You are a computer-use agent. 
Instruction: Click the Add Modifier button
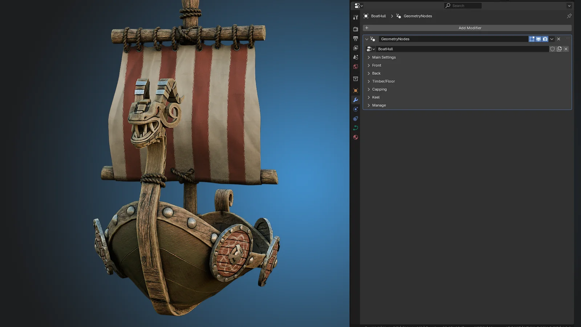click(470, 28)
